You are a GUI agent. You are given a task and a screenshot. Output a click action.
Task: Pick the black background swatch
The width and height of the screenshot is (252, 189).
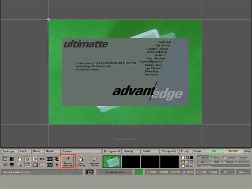tap(192, 158)
